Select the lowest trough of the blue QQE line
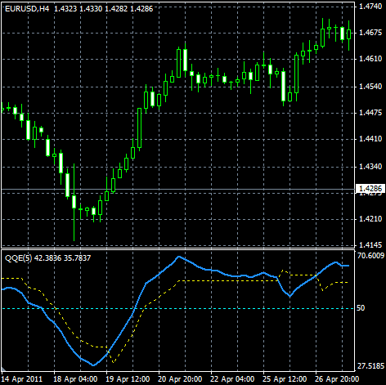This screenshot has height=385, width=386. coord(93,365)
